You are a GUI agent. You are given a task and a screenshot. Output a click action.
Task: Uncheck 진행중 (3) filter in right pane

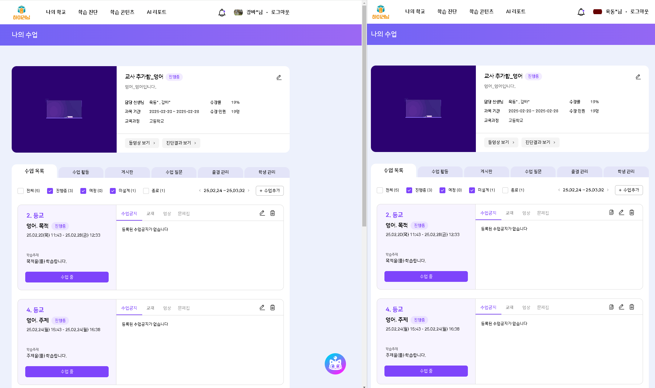[x=409, y=190]
